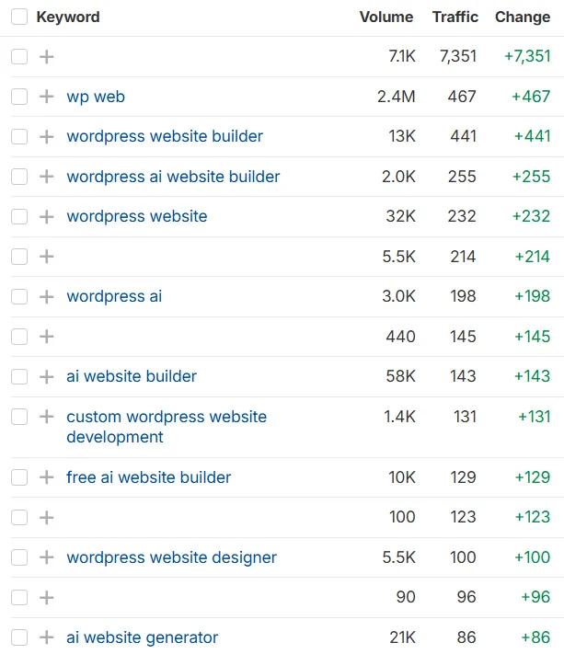Image resolution: width=564 pixels, height=654 pixels.
Task: Check the wordpress ai website builder row
Action: click(x=19, y=177)
